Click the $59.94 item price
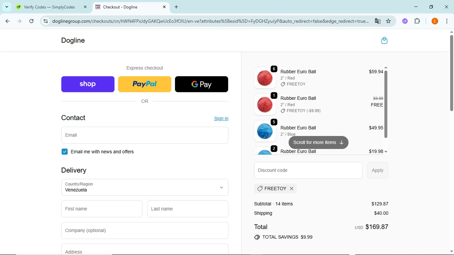 coord(376,72)
